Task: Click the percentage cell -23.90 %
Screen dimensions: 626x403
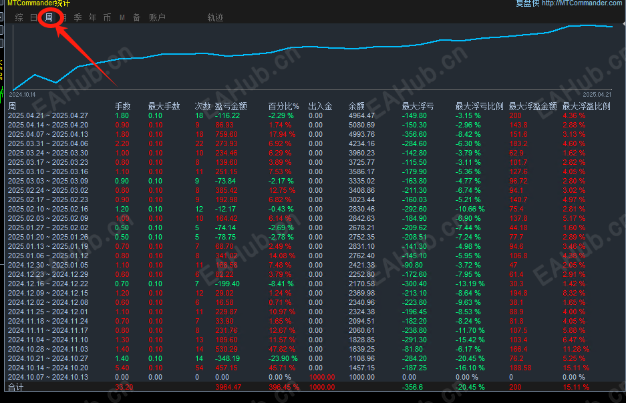Action: 283,358
